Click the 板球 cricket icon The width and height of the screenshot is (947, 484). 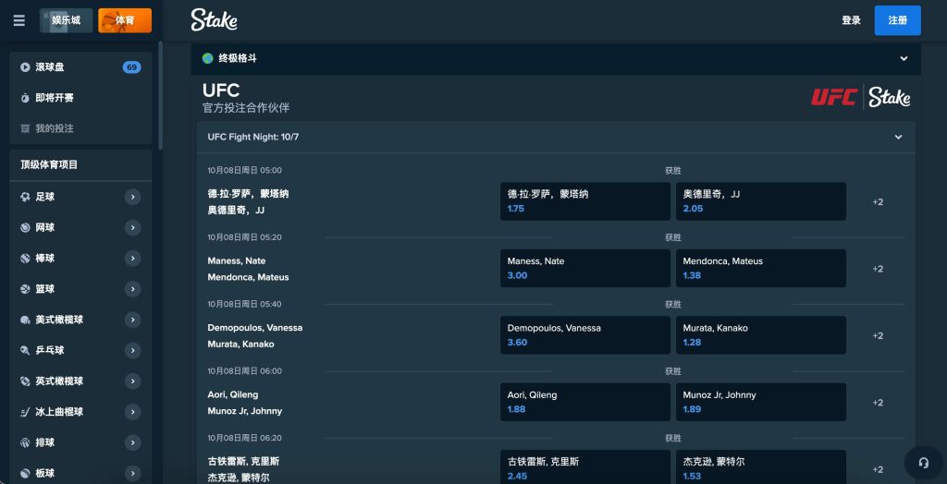[25, 474]
